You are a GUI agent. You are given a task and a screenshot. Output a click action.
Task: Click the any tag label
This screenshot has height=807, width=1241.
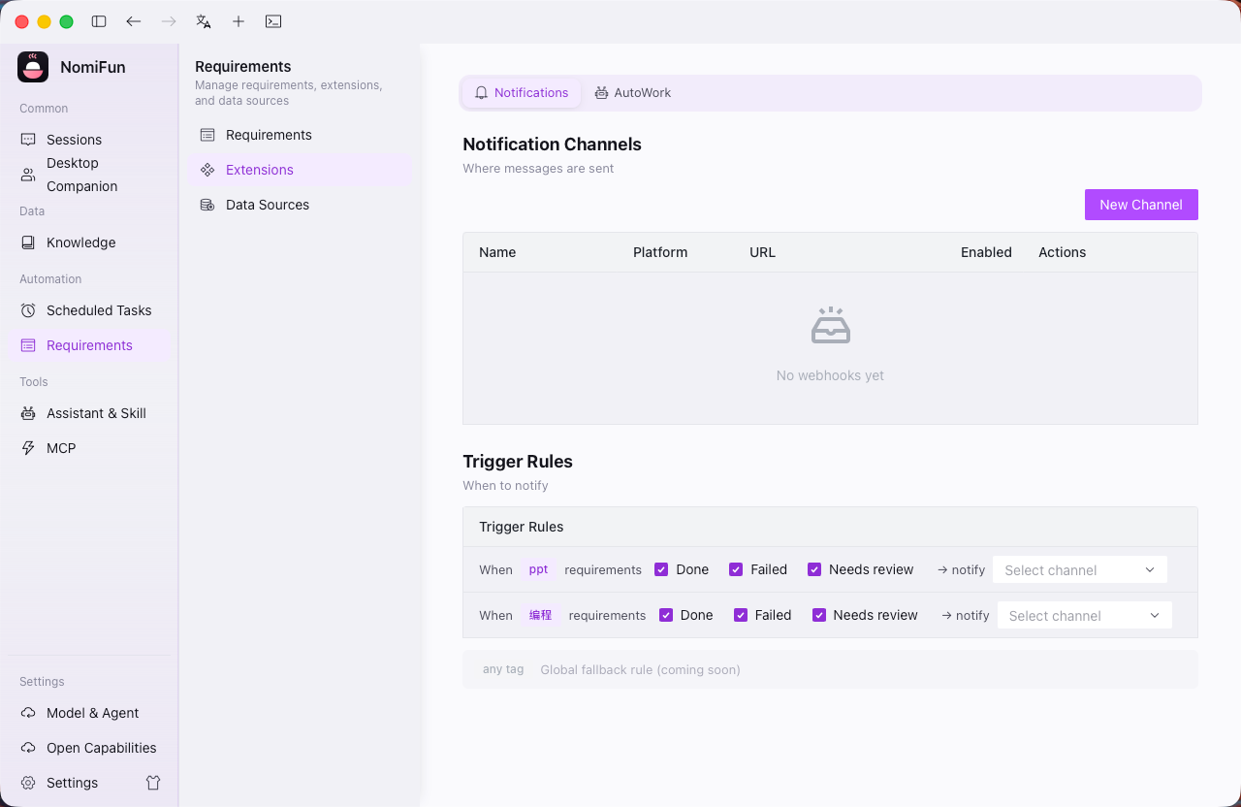click(503, 669)
